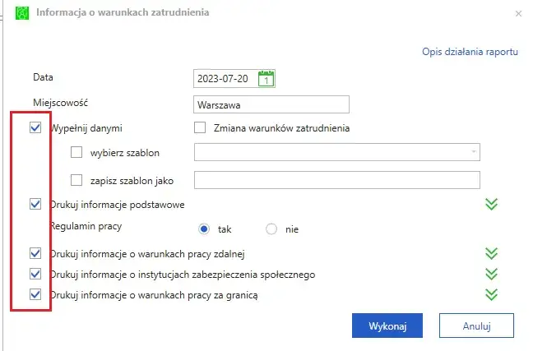
Task: Enable Zmiana warunków zatrudnienia checkbox
Action: pyautogui.click(x=200, y=127)
